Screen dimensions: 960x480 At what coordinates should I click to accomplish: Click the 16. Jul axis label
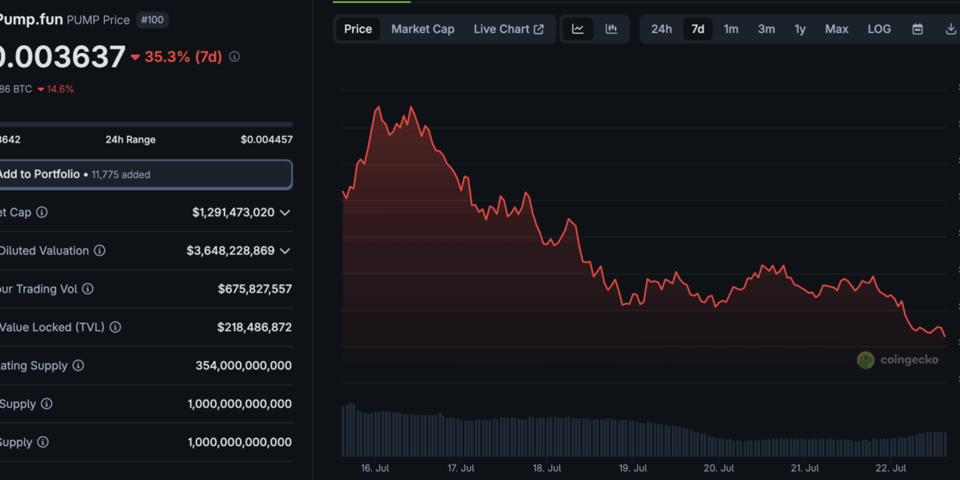click(375, 468)
